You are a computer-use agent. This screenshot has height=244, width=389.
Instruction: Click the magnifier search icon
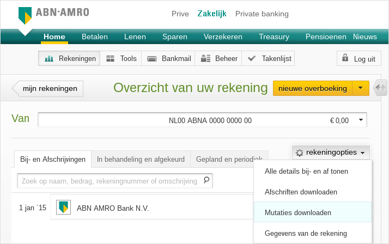pos(206,180)
